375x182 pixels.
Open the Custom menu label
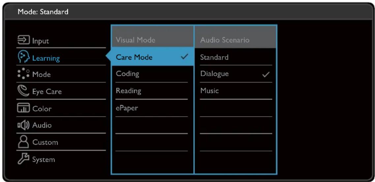click(45, 142)
